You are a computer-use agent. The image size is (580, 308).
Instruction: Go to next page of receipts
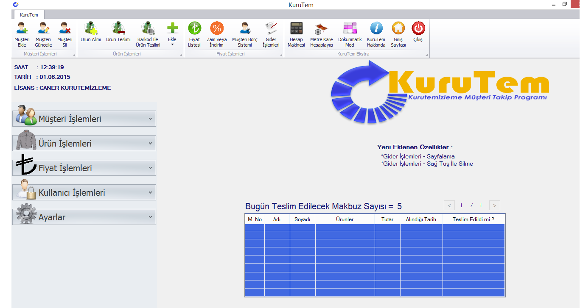point(494,205)
